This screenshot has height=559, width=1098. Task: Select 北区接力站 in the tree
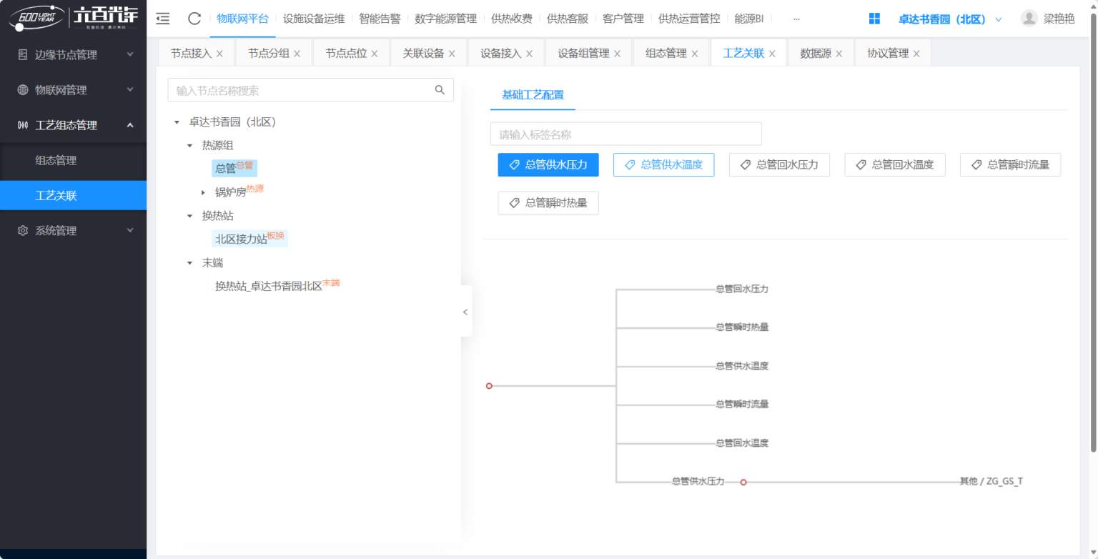pyautogui.click(x=241, y=239)
